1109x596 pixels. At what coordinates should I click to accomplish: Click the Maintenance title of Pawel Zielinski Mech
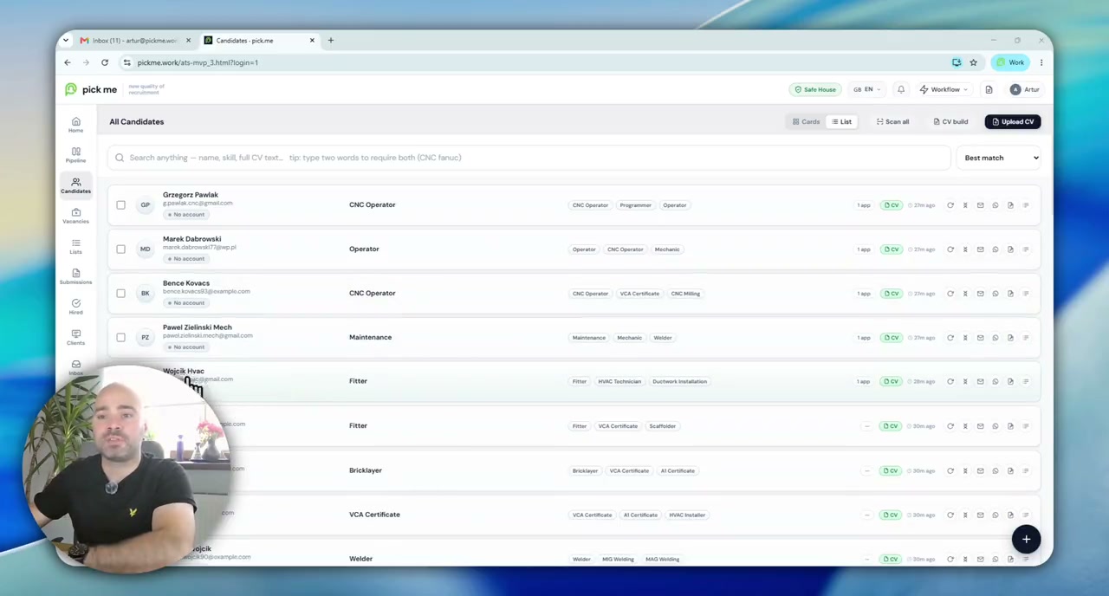click(x=370, y=338)
